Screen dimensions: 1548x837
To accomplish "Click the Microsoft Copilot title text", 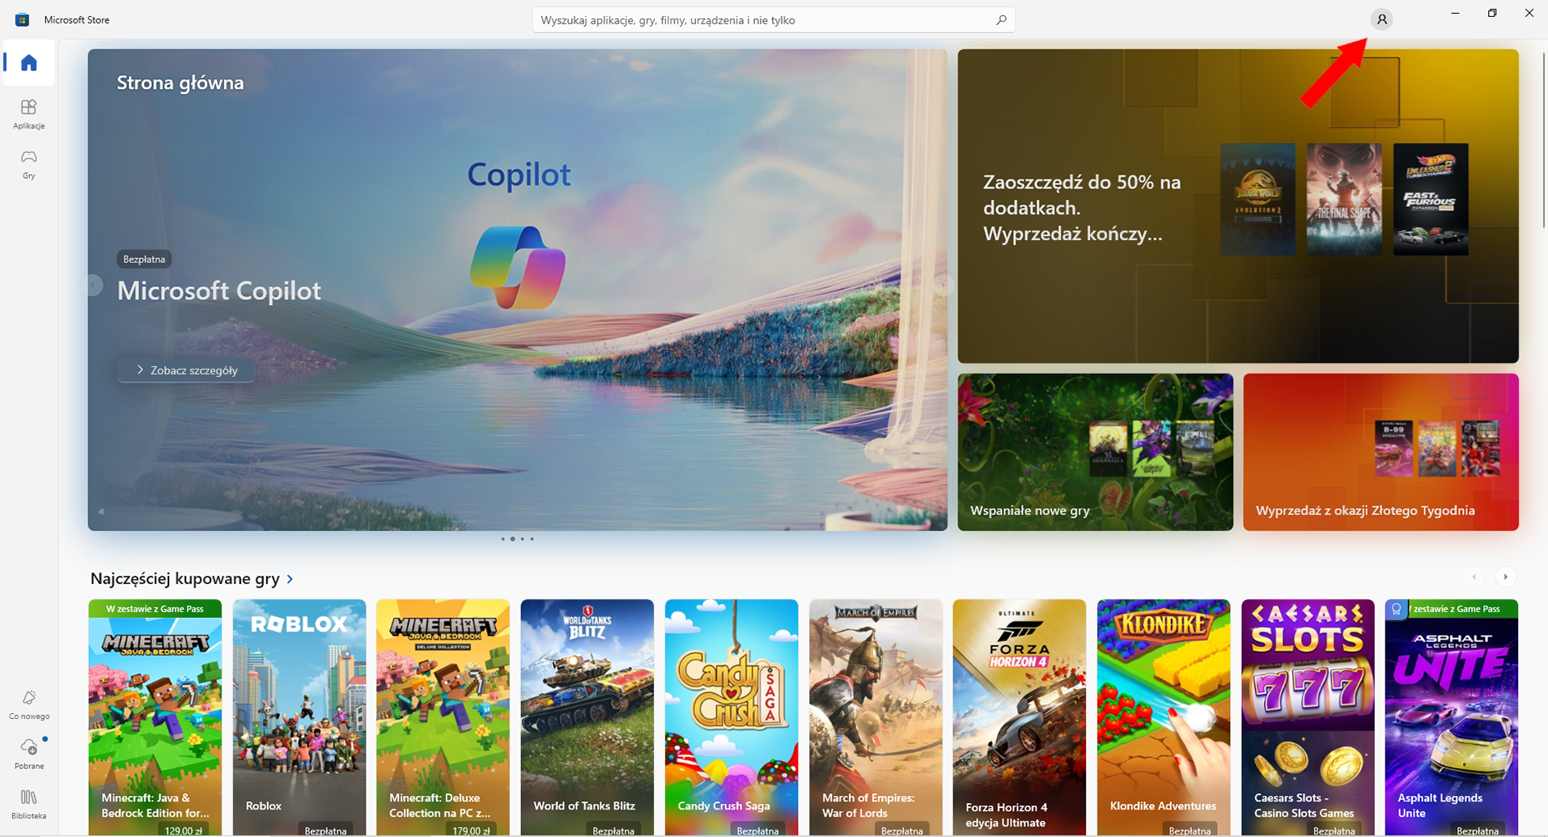I will point(219,290).
